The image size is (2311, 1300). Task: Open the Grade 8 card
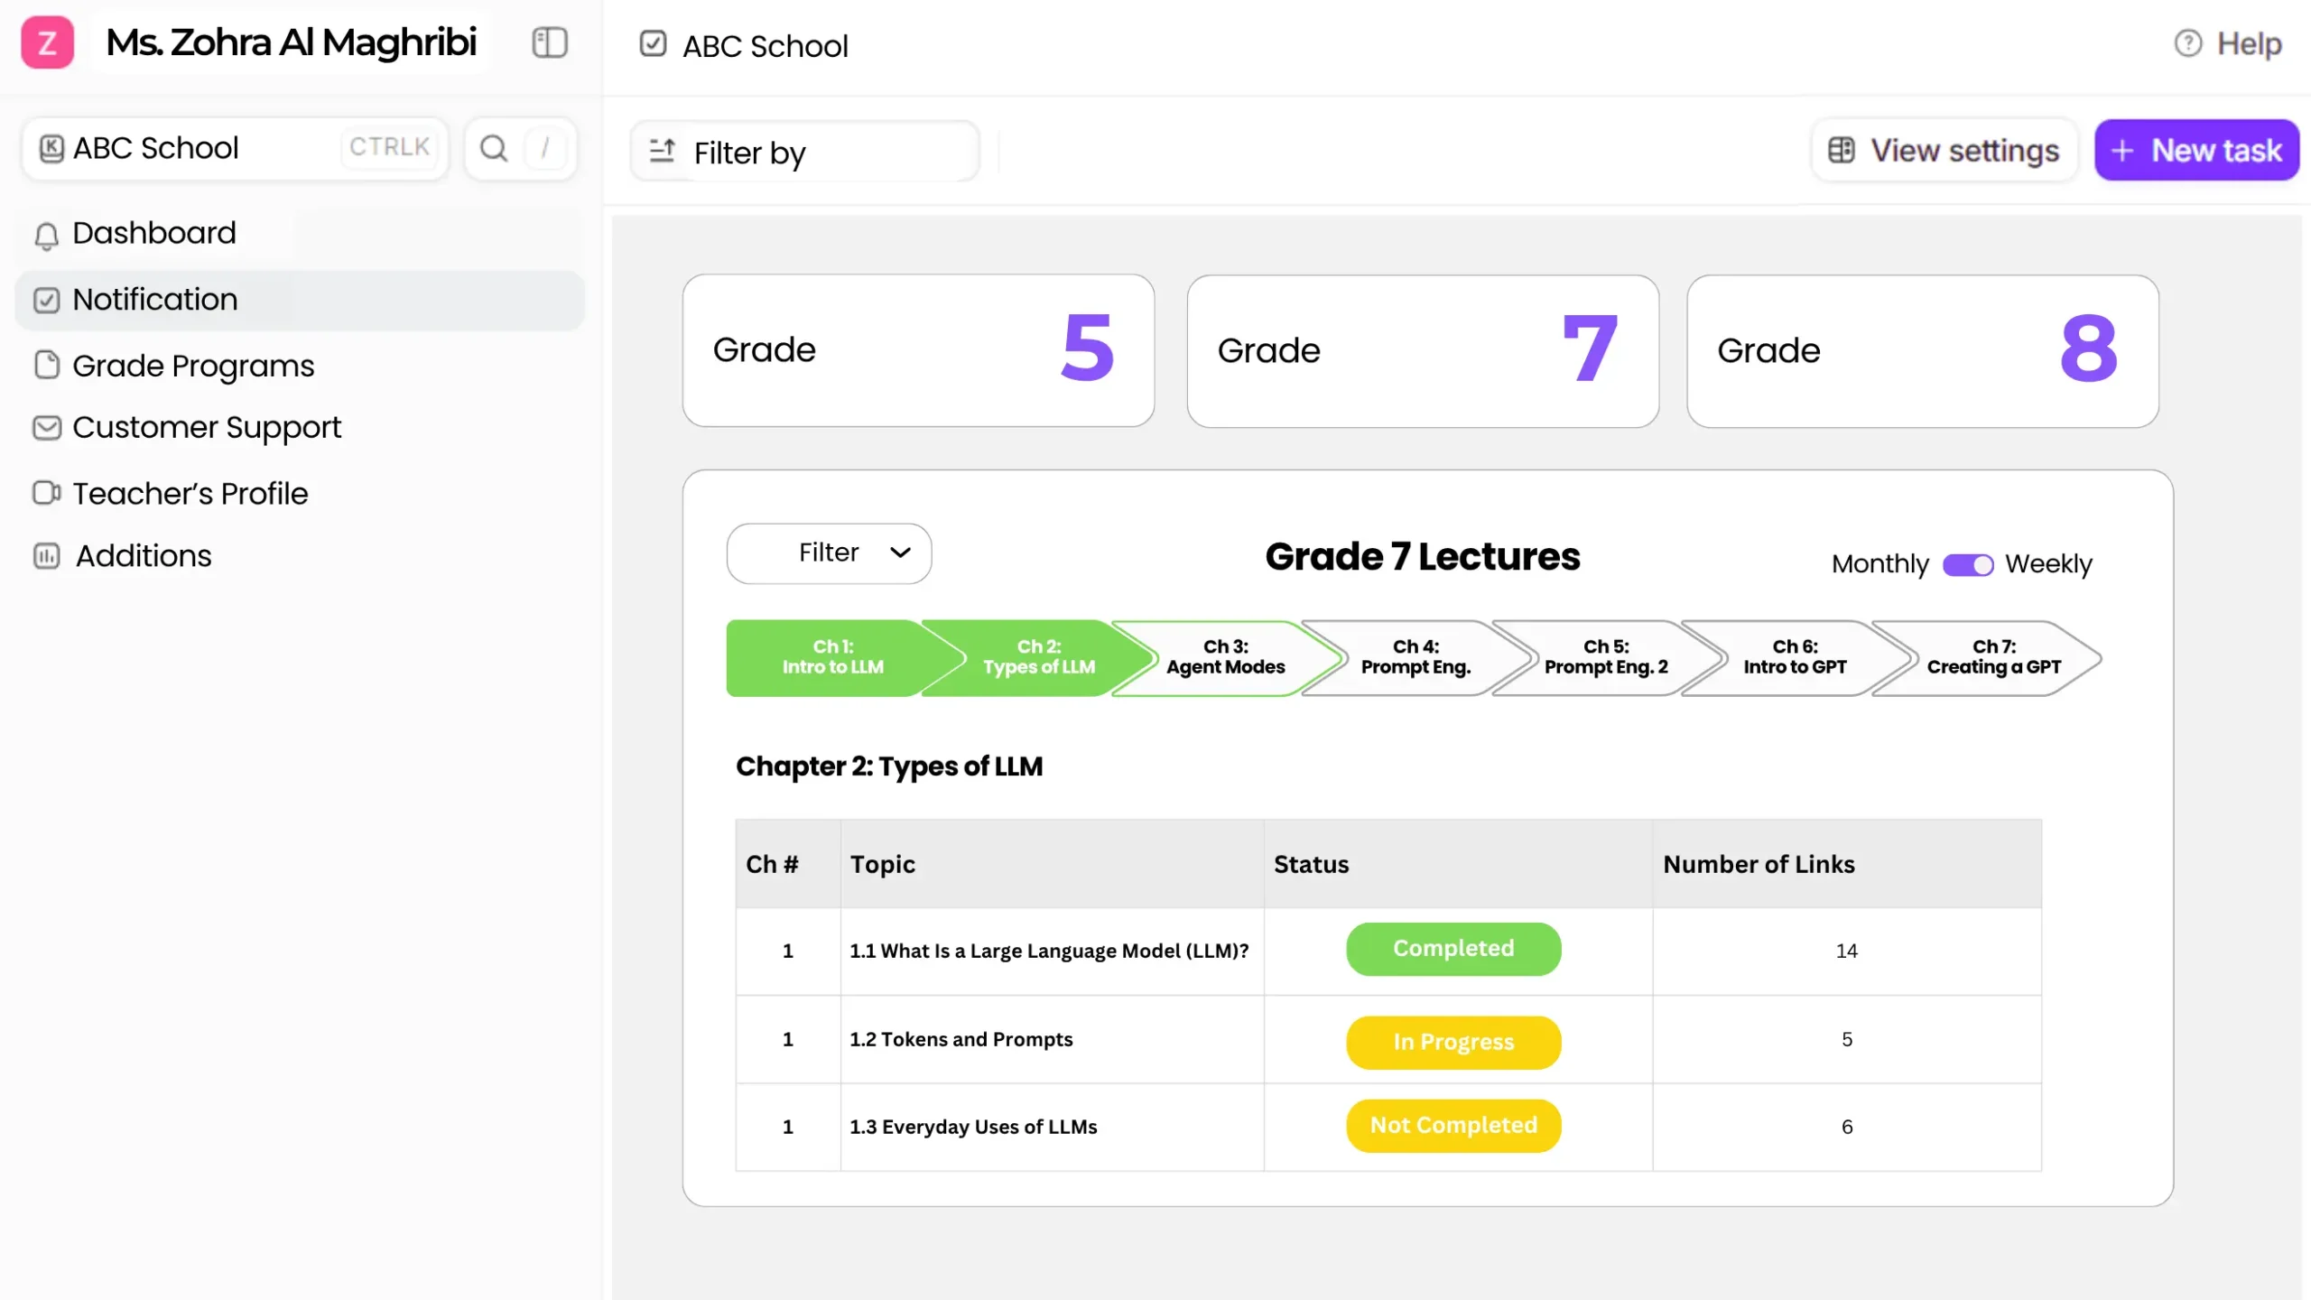[1922, 350]
